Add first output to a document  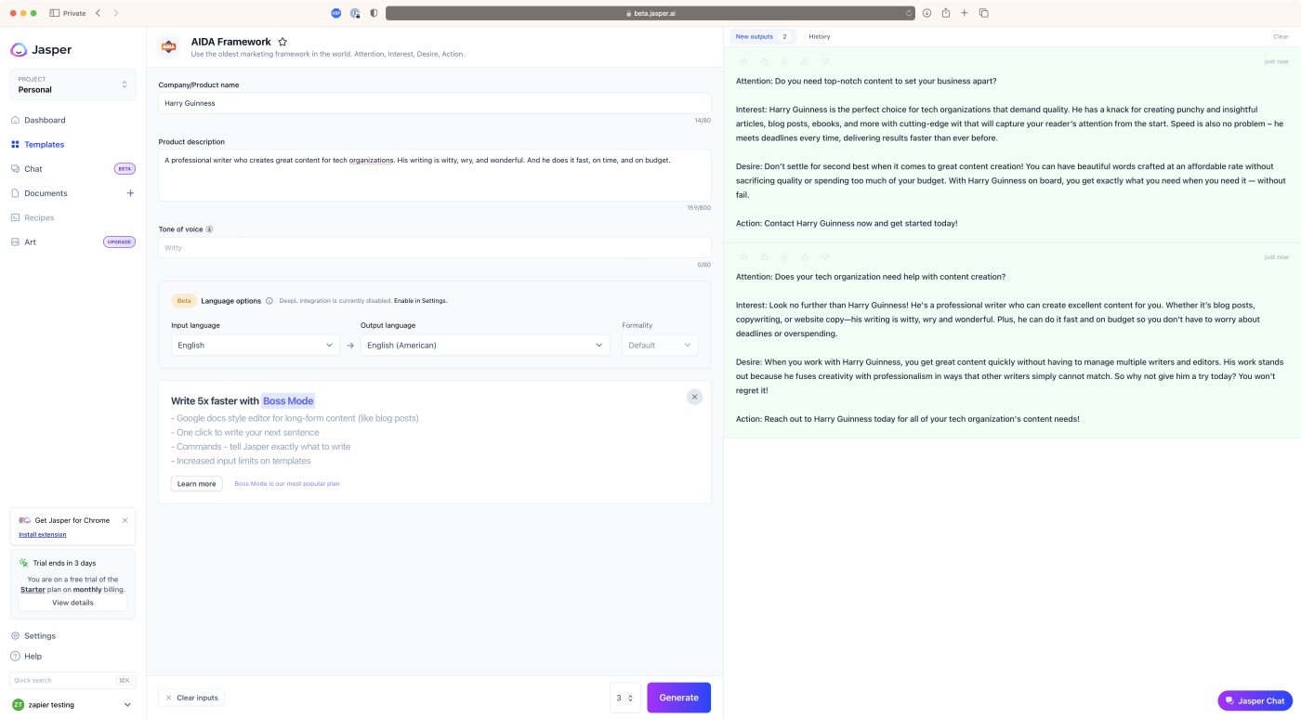coord(784,61)
